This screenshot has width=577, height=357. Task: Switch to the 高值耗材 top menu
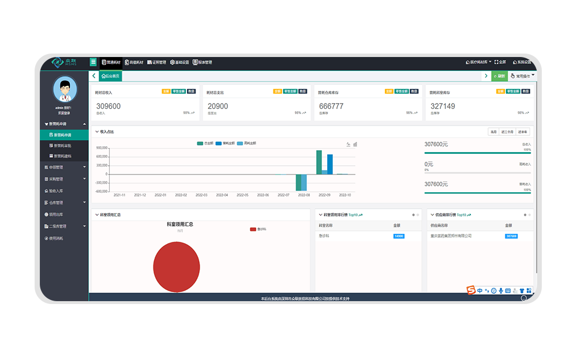point(134,62)
